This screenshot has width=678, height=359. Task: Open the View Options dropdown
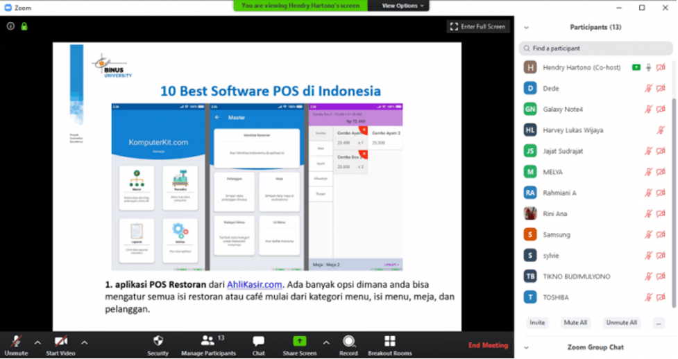(402, 6)
